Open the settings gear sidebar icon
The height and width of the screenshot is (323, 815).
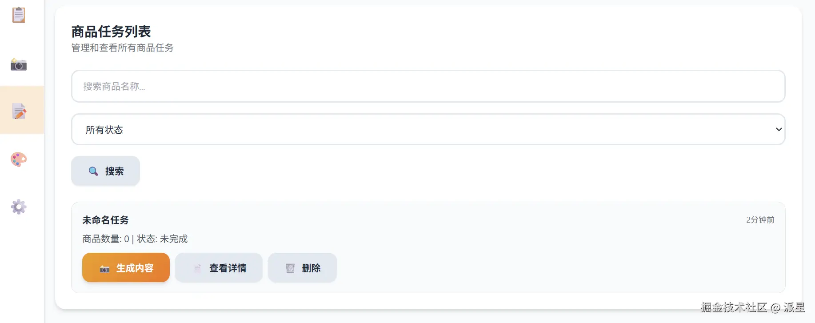(19, 207)
